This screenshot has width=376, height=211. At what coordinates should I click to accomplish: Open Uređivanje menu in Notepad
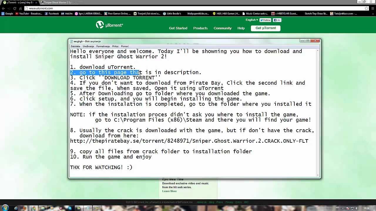click(88, 46)
